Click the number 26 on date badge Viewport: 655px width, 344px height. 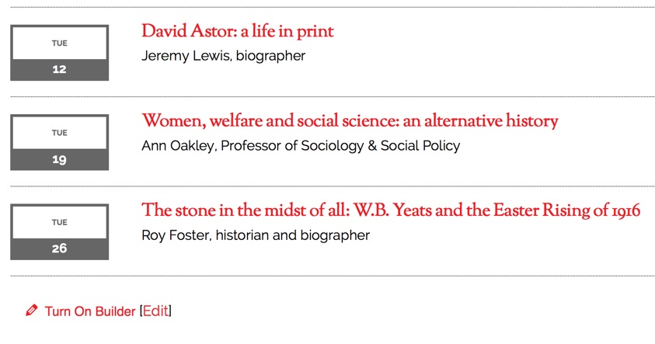pyautogui.click(x=59, y=249)
